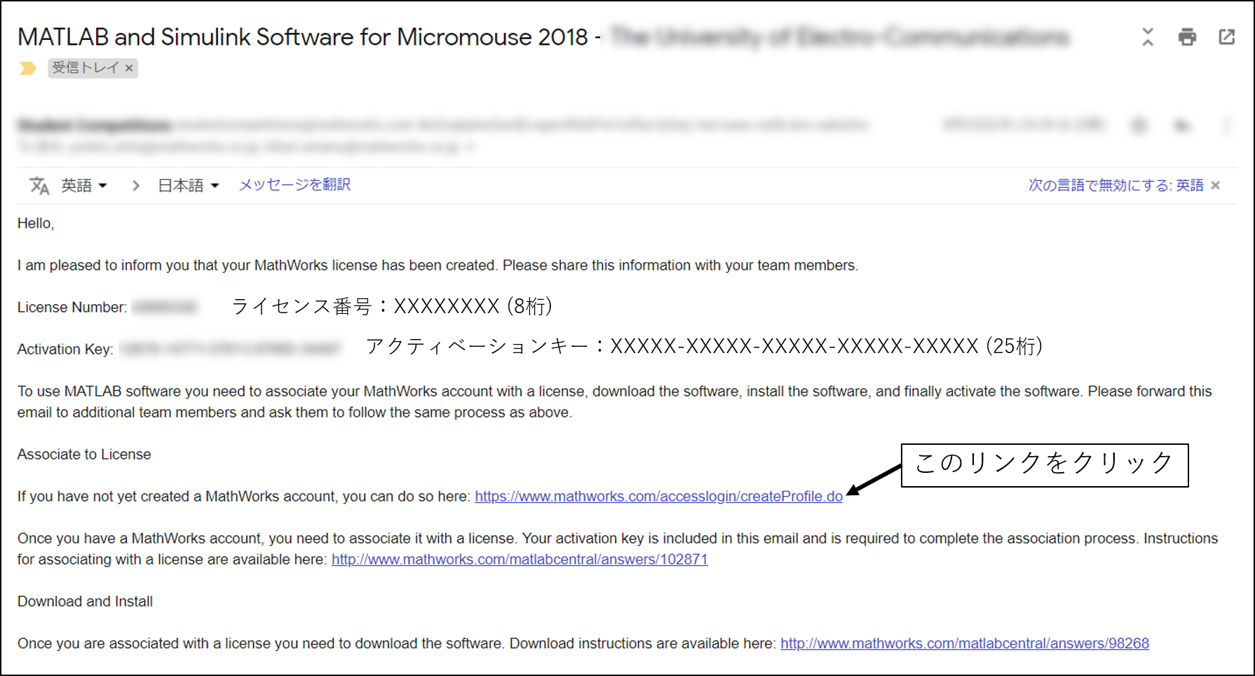Click 次の言語で無効にする: 英語

(x=1115, y=185)
